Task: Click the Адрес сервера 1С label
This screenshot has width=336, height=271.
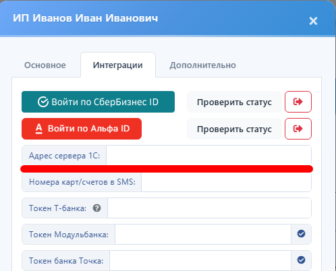Action: [x=65, y=156]
